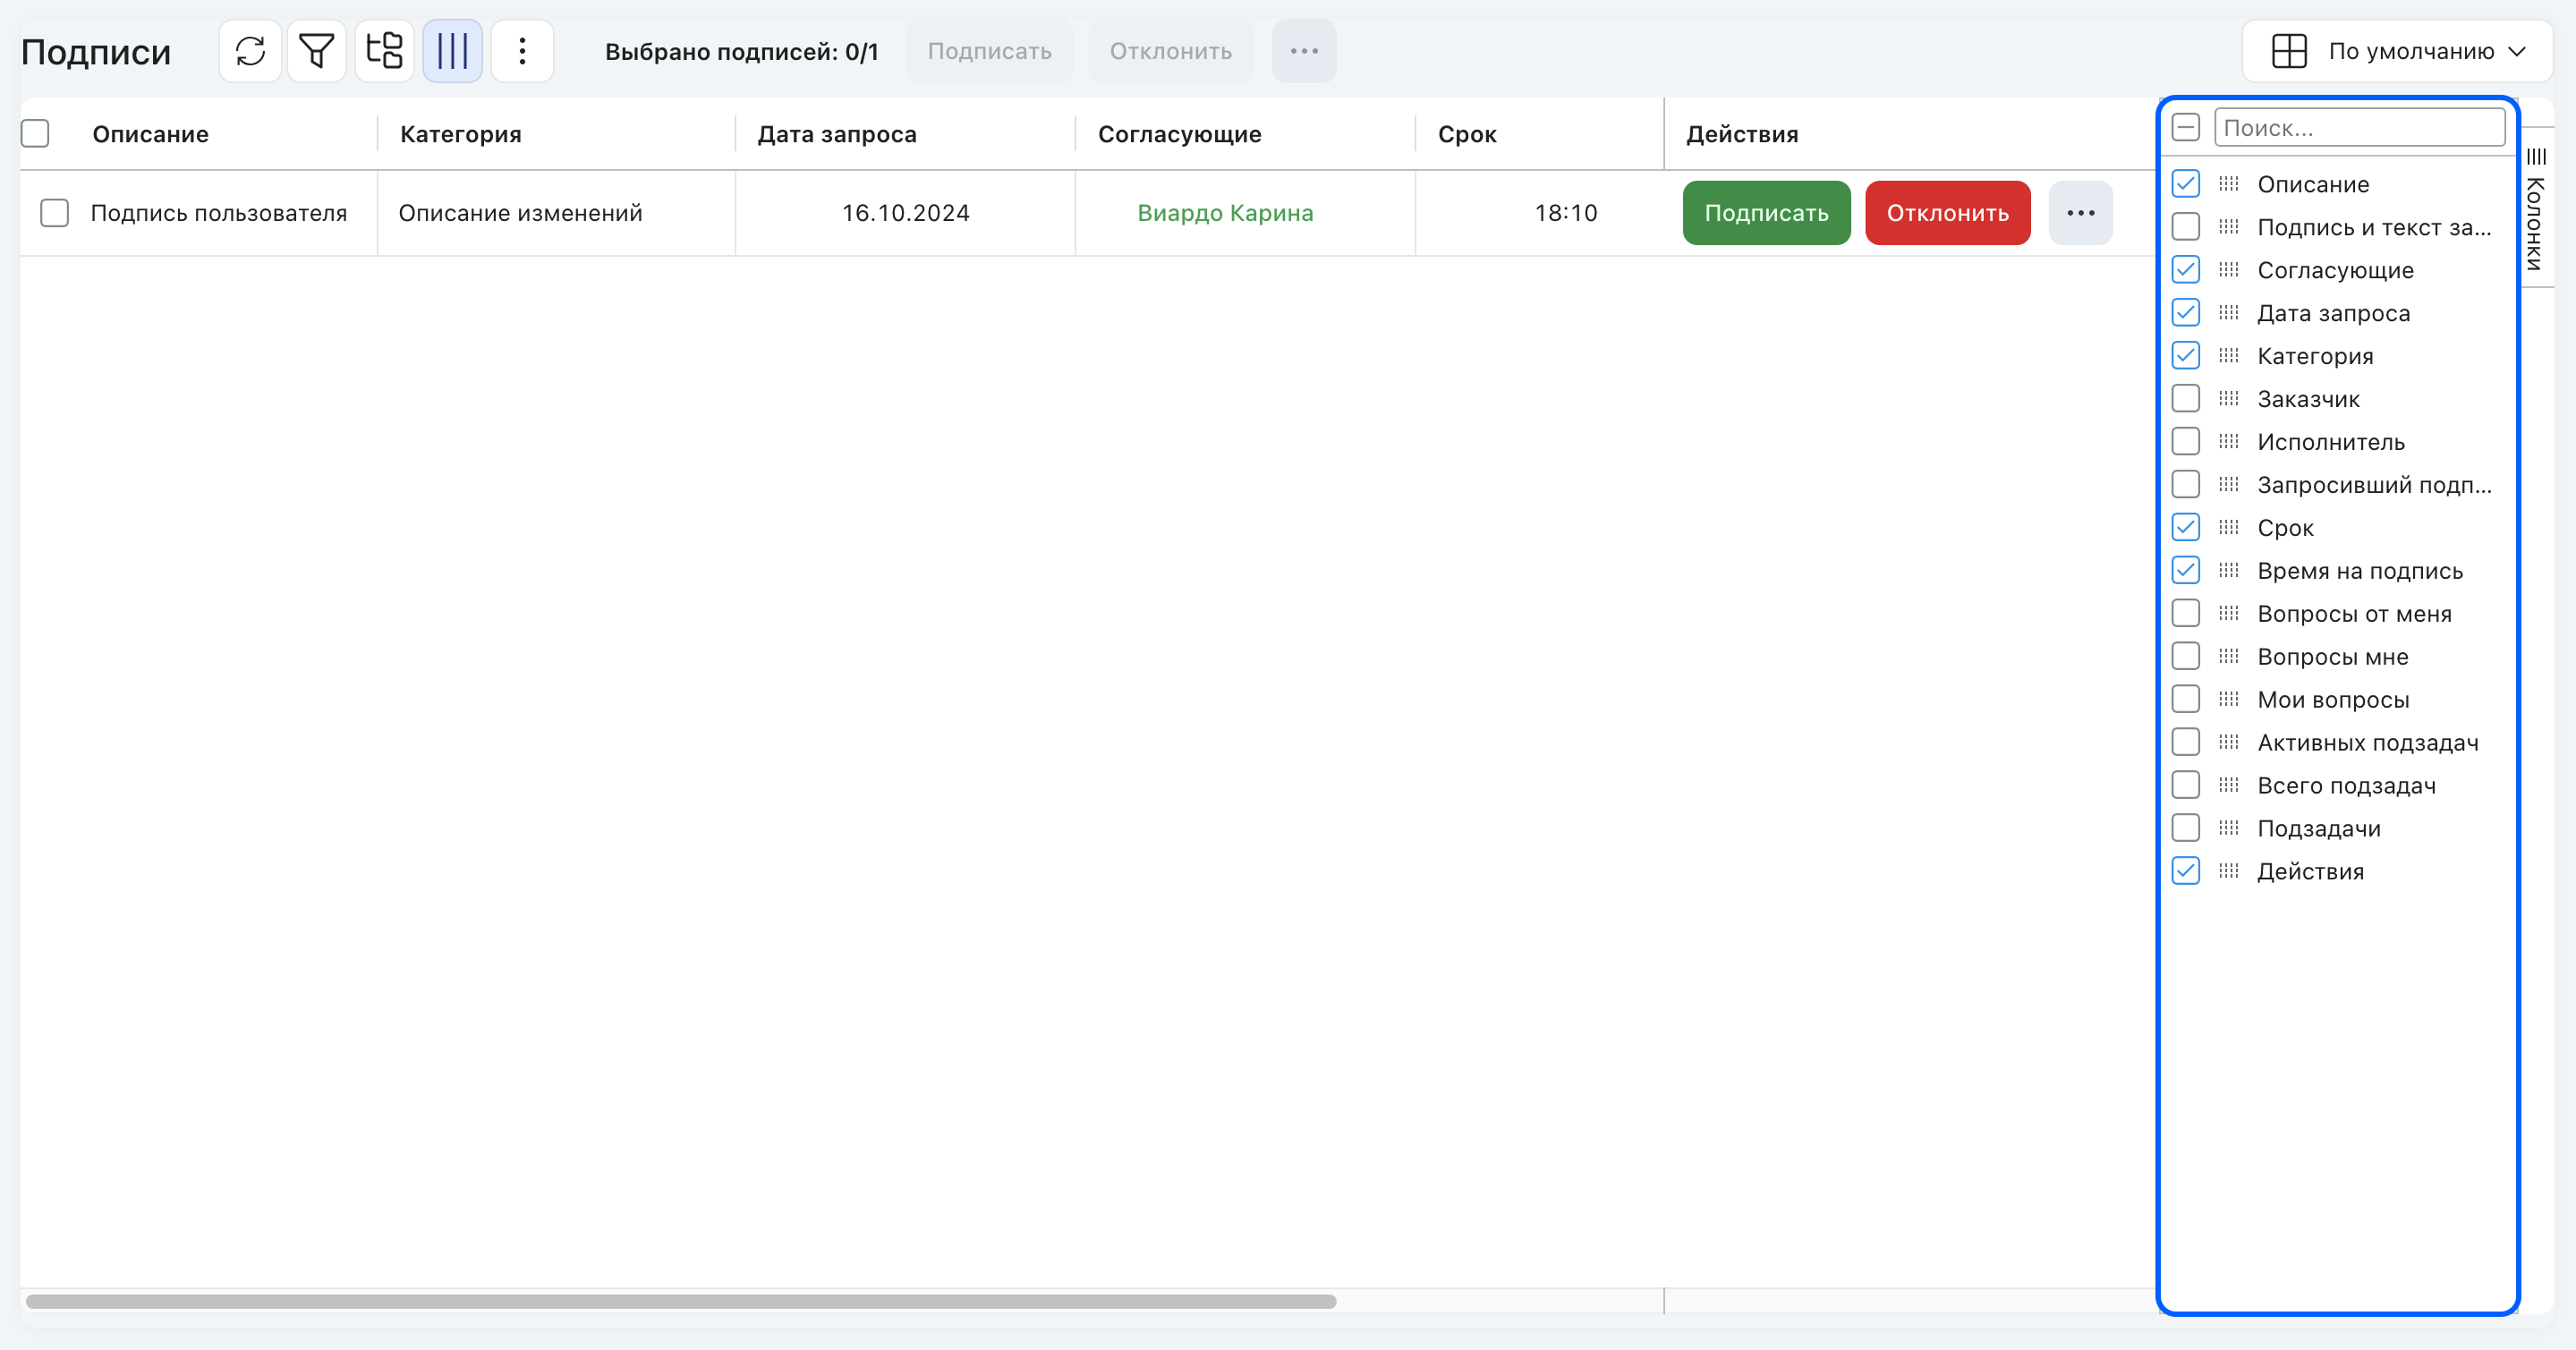Viewport: 2576px width, 1350px height.
Task: Click the drag handle beside Мои вопросы
Action: coord(2229,700)
